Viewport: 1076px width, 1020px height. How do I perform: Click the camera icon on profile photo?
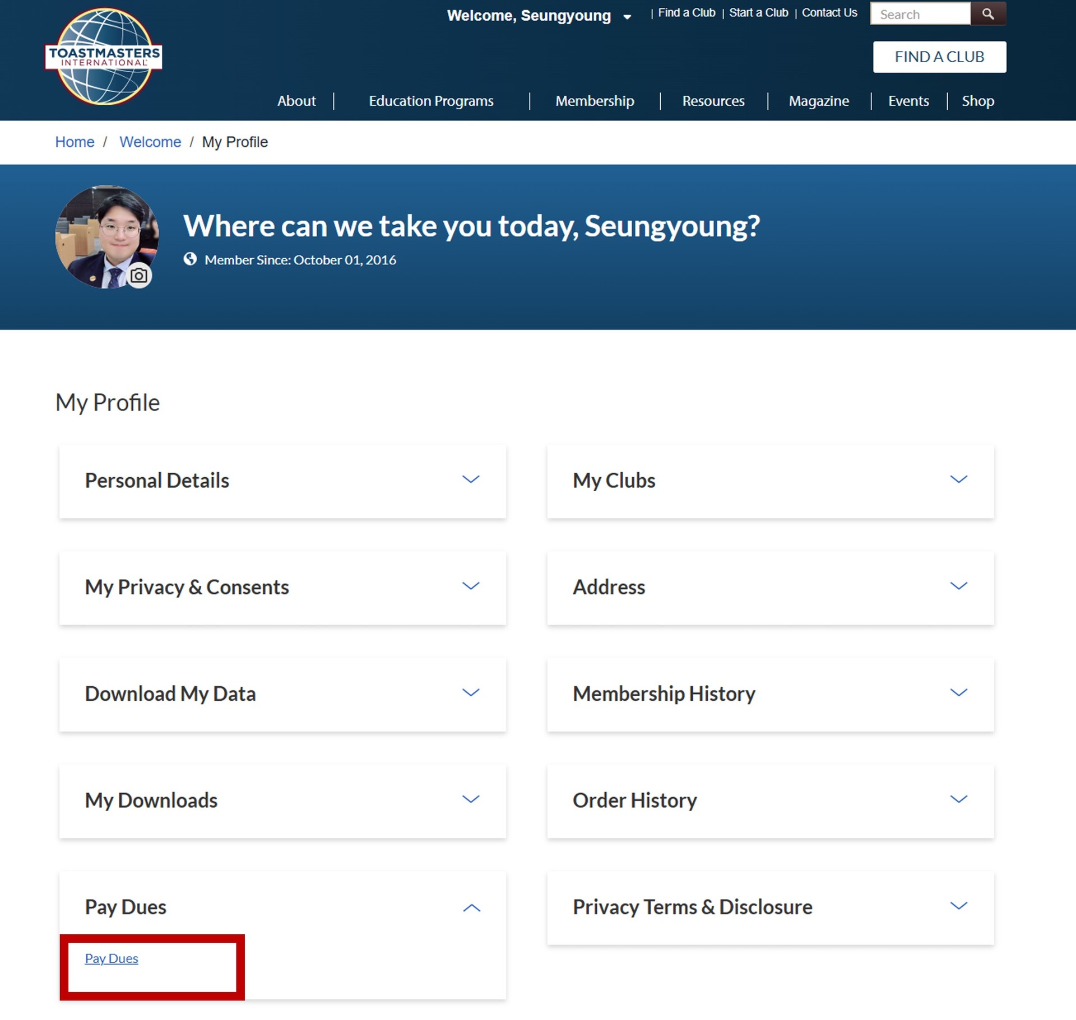click(x=139, y=276)
